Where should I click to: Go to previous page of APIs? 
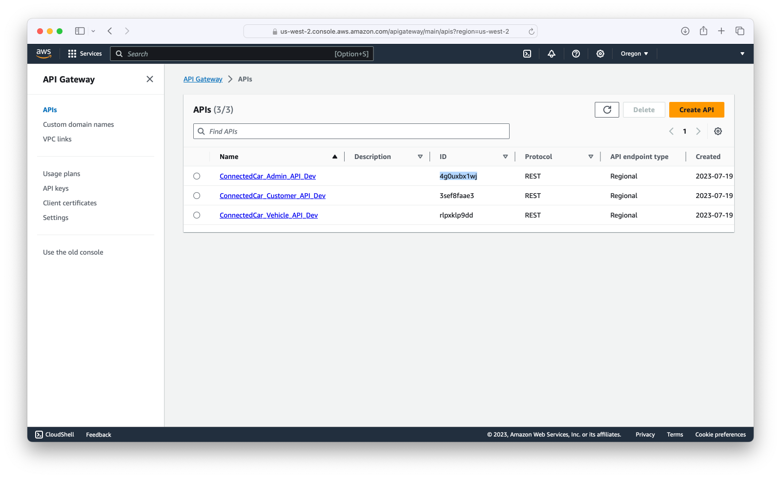tap(671, 131)
